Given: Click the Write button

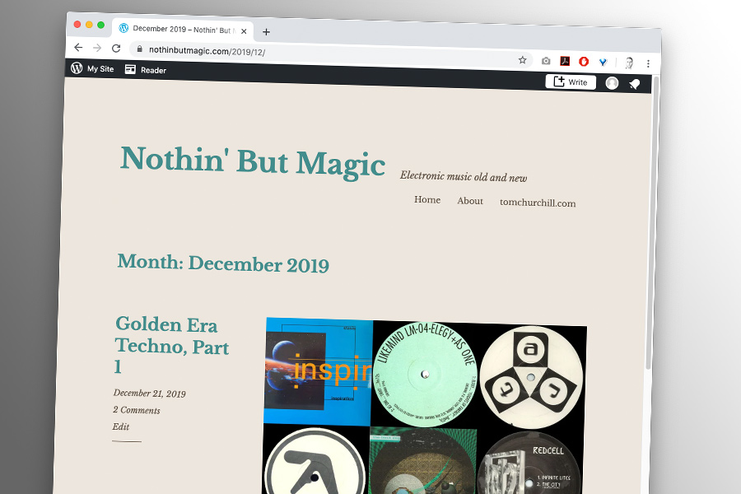Looking at the screenshot, I should (x=571, y=82).
